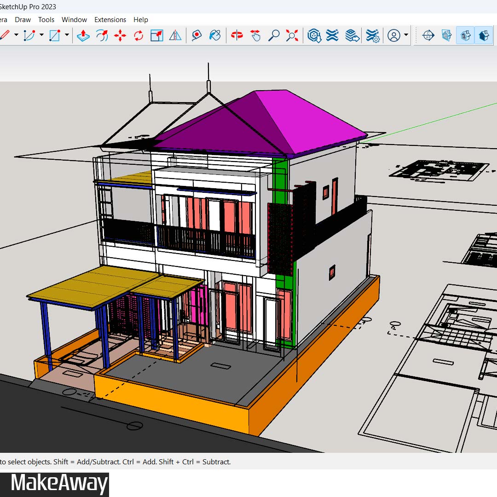Open the 3D Warehouse

point(314,35)
